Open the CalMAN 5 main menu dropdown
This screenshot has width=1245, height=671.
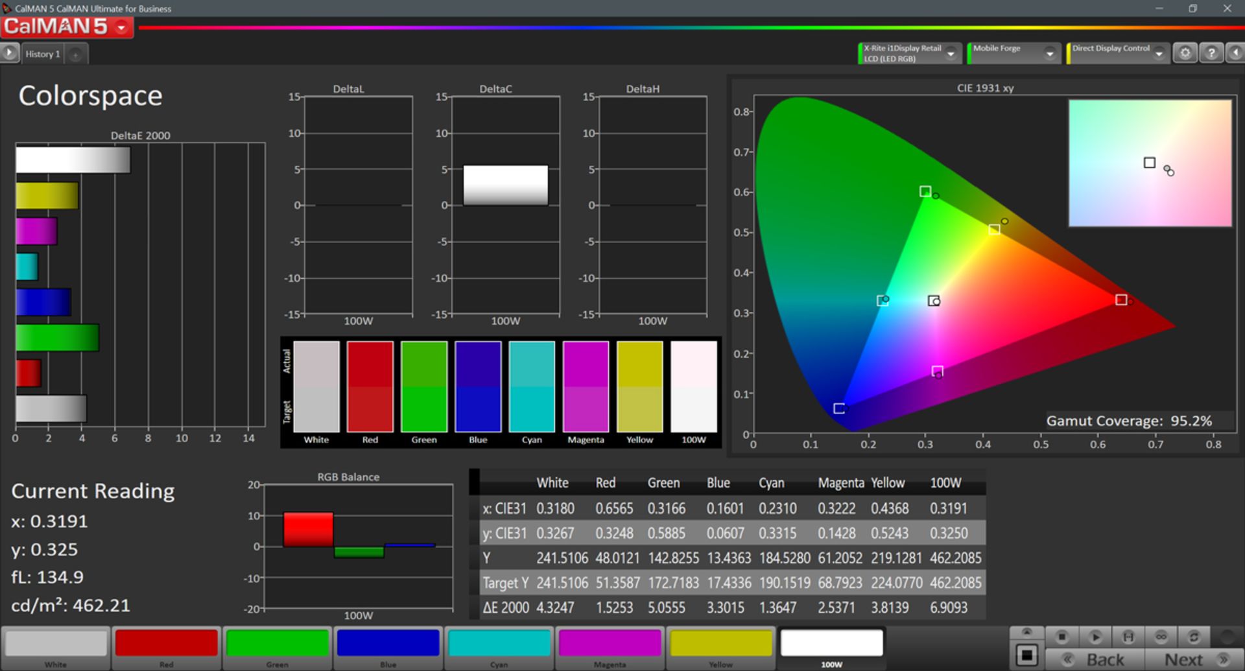[121, 27]
